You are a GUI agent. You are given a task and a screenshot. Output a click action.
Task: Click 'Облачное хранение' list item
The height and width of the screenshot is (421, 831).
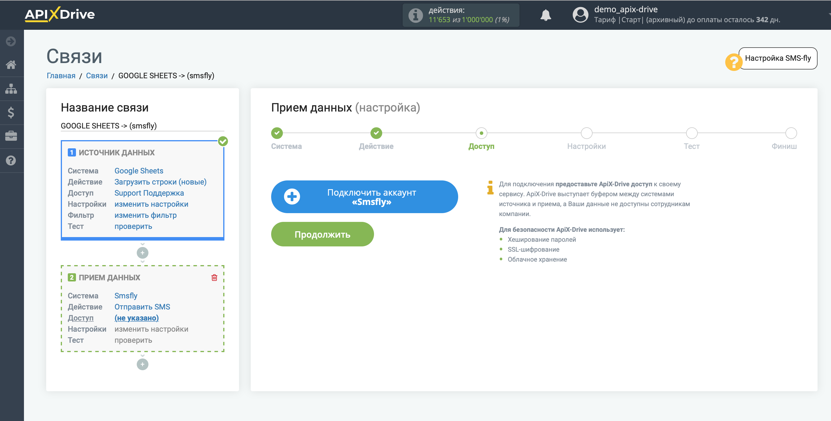[x=537, y=260]
